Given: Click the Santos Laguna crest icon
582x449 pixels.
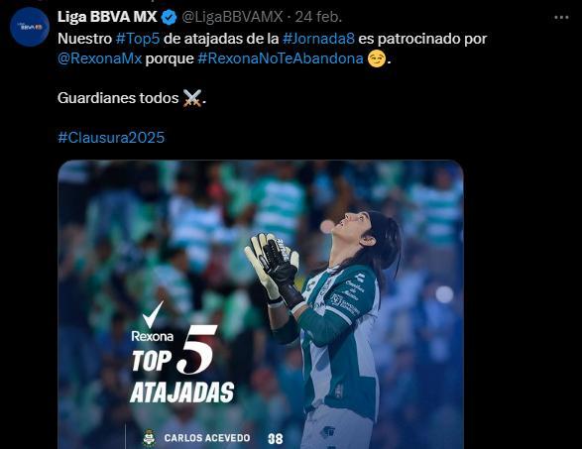Looking at the screenshot, I should (x=149, y=438).
